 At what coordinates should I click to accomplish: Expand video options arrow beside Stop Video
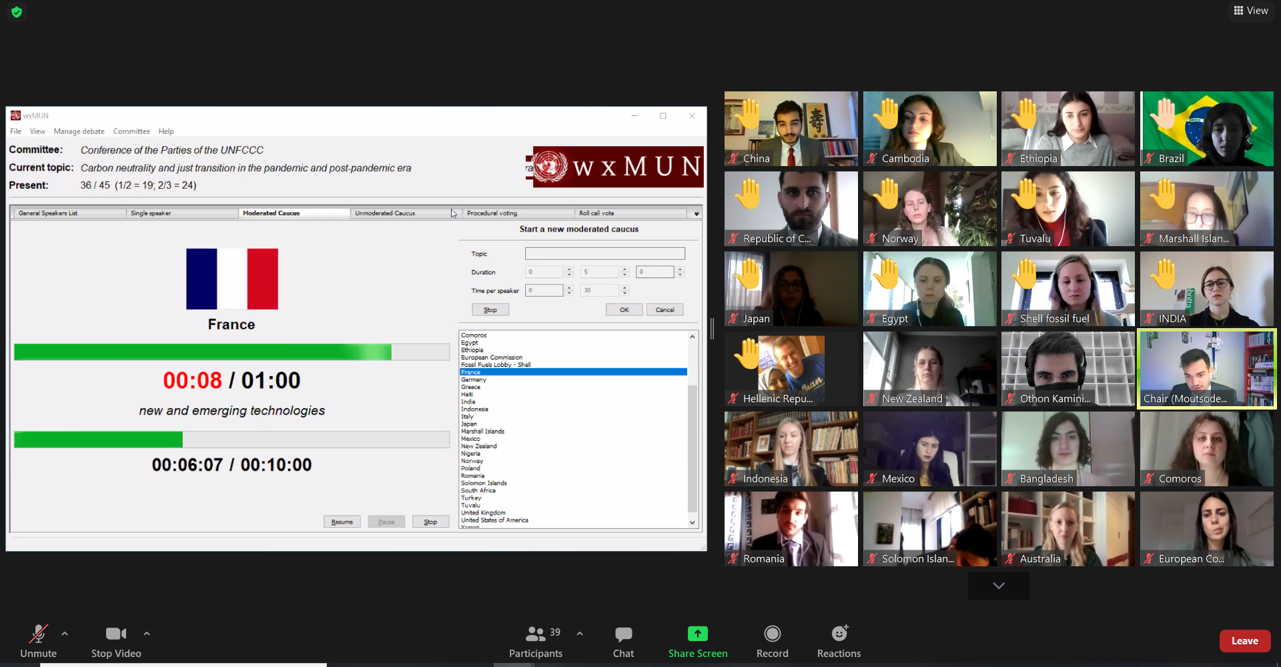point(147,634)
